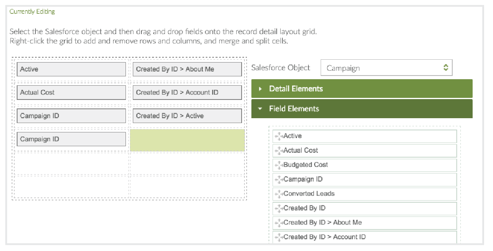Screen dimensions: 493x251
Task: Click drag handle icon beside Budgeted Cost
Action: (279, 165)
